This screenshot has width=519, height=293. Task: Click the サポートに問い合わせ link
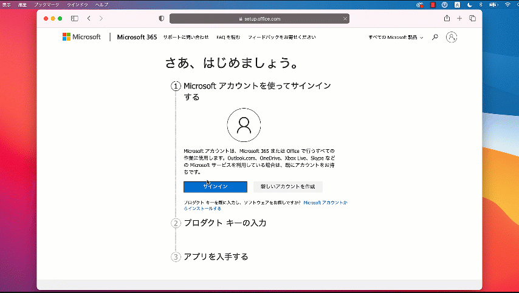pyautogui.click(x=185, y=37)
